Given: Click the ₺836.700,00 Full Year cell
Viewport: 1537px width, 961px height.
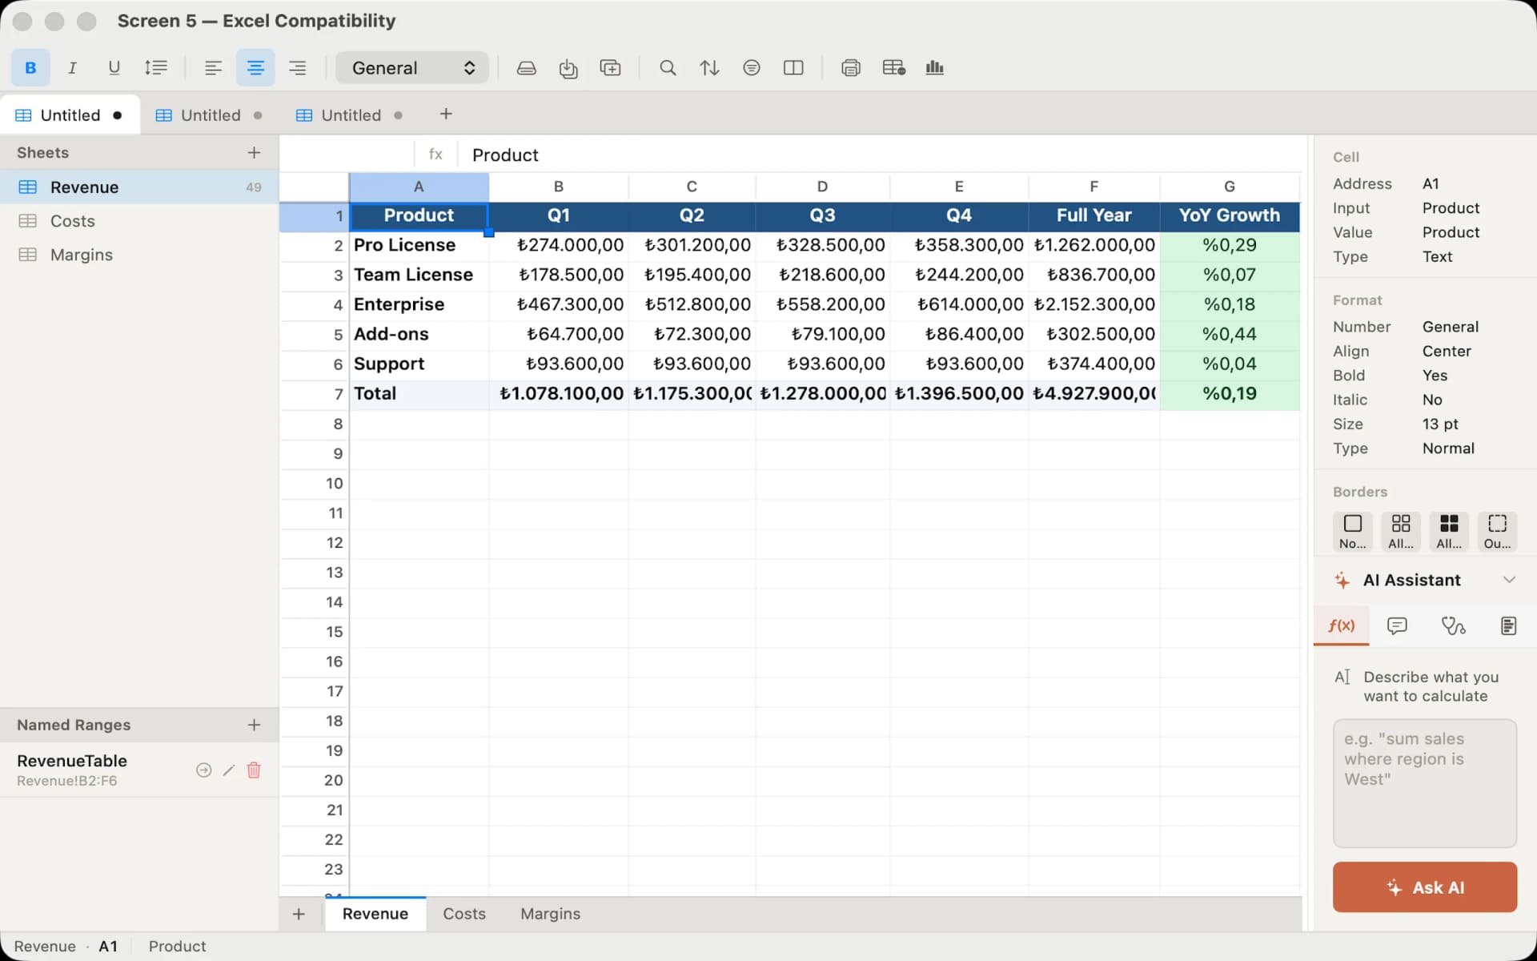Looking at the screenshot, I should tap(1094, 275).
